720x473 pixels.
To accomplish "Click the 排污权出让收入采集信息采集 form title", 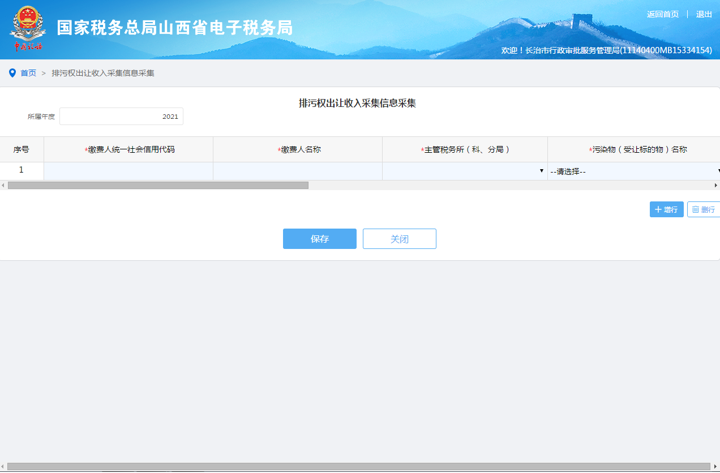I will click(358, 103).
